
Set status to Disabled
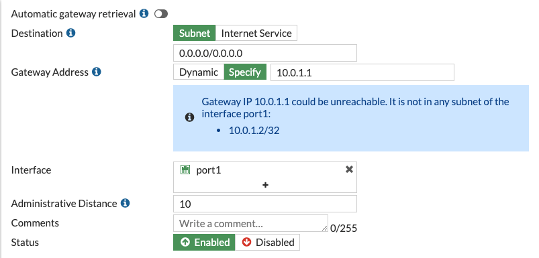click(267, 242)
